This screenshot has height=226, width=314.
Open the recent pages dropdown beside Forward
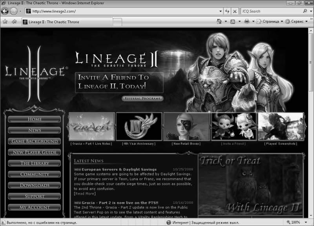[x=20, y=11]
